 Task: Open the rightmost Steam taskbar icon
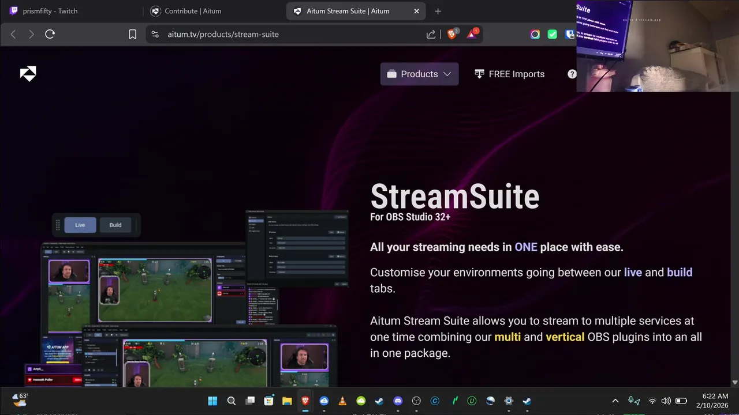(527, 401)
